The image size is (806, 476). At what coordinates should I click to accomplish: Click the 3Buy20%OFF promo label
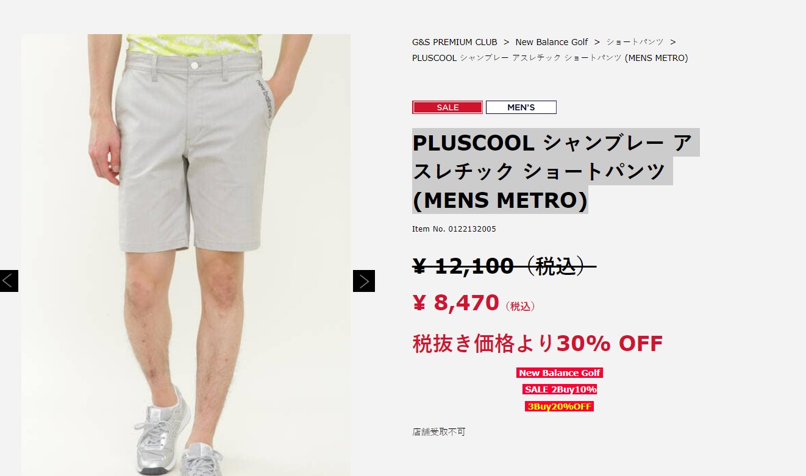[560, 407]
